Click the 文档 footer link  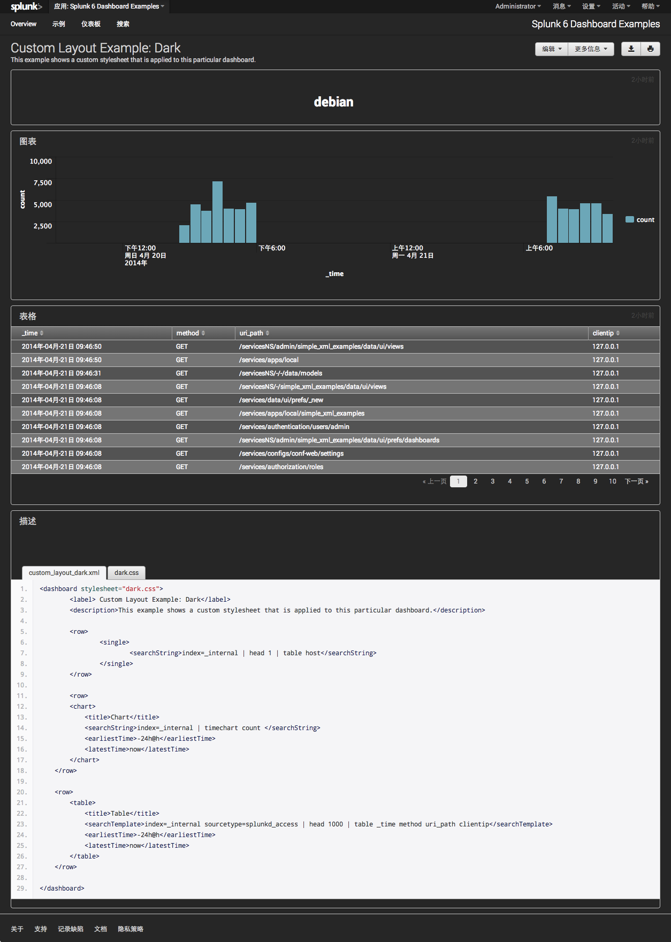pos(101,929)
